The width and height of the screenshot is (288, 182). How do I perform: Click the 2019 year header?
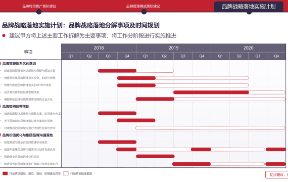(173, 48)
